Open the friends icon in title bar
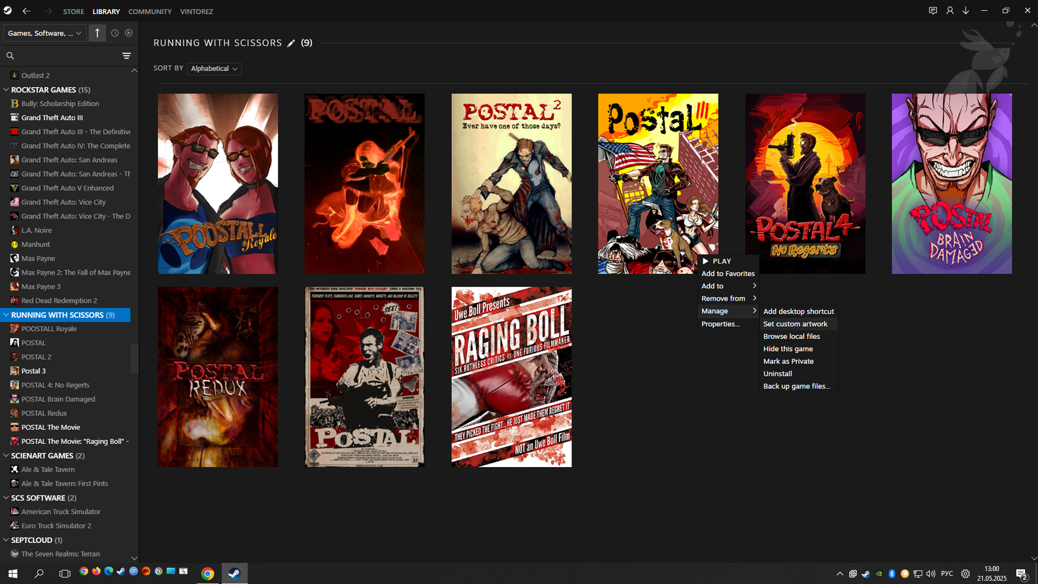Screen dimensions: 1038x584 click(949, 11)
